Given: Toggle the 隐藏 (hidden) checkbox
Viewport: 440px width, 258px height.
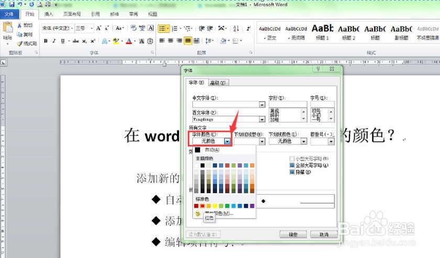Looking at the screenshot, I should (x=292, y=172).
